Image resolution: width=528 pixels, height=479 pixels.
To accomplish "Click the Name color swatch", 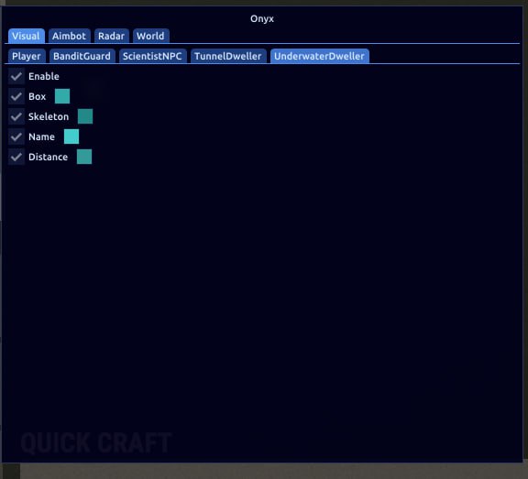I will click(x=71, y=136).
